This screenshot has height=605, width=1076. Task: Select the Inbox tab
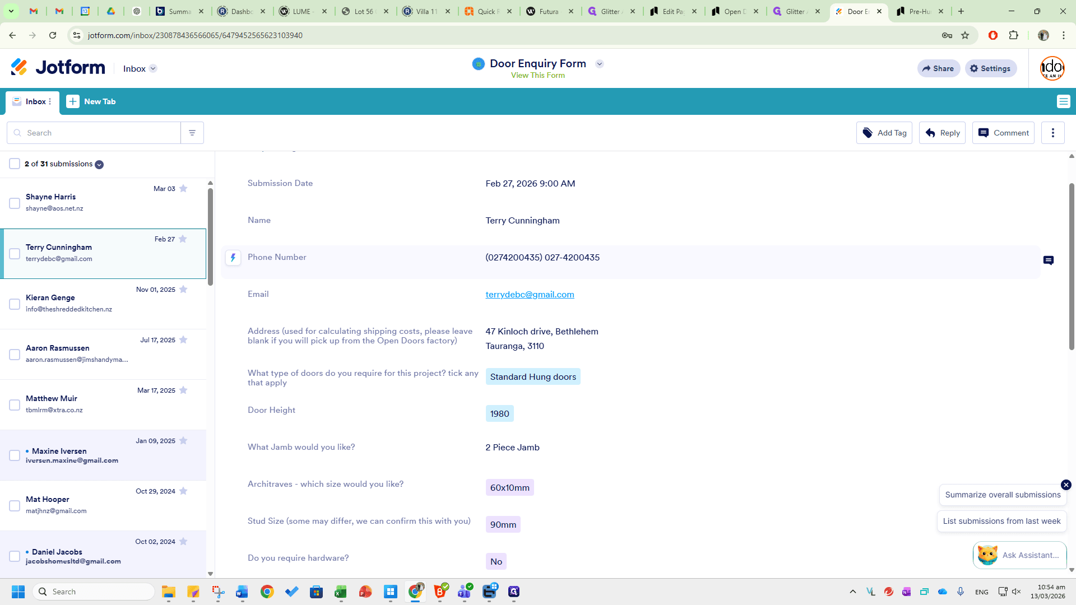pos(32,101)
